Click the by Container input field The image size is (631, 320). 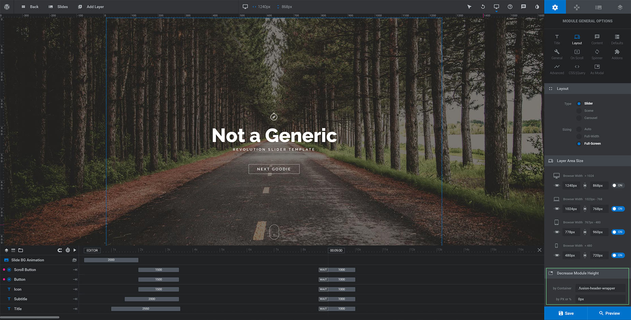(600, 288)
